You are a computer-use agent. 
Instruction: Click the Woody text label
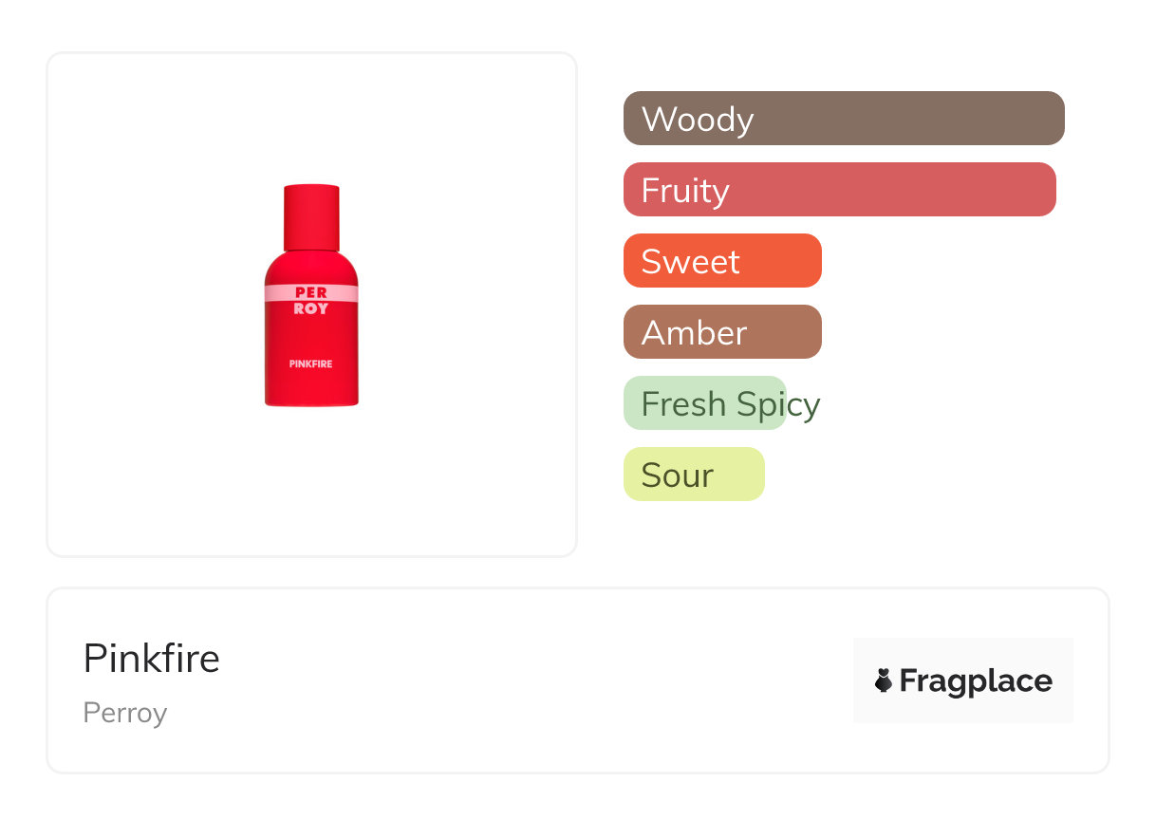[698, 120]
